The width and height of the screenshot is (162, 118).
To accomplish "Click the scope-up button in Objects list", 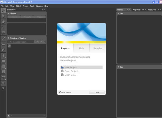I will pyautogui.click(x=9, y=46).
